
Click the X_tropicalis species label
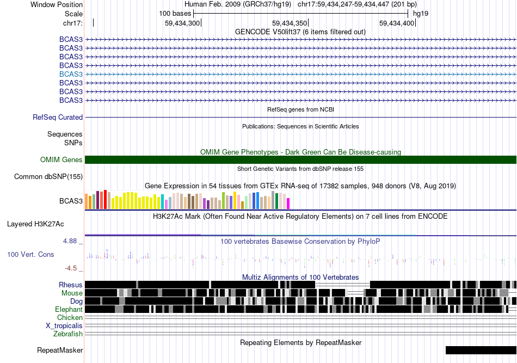(x=64, y=326)
